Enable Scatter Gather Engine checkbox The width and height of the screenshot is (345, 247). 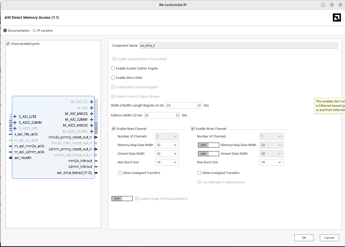tap(113, 68)
